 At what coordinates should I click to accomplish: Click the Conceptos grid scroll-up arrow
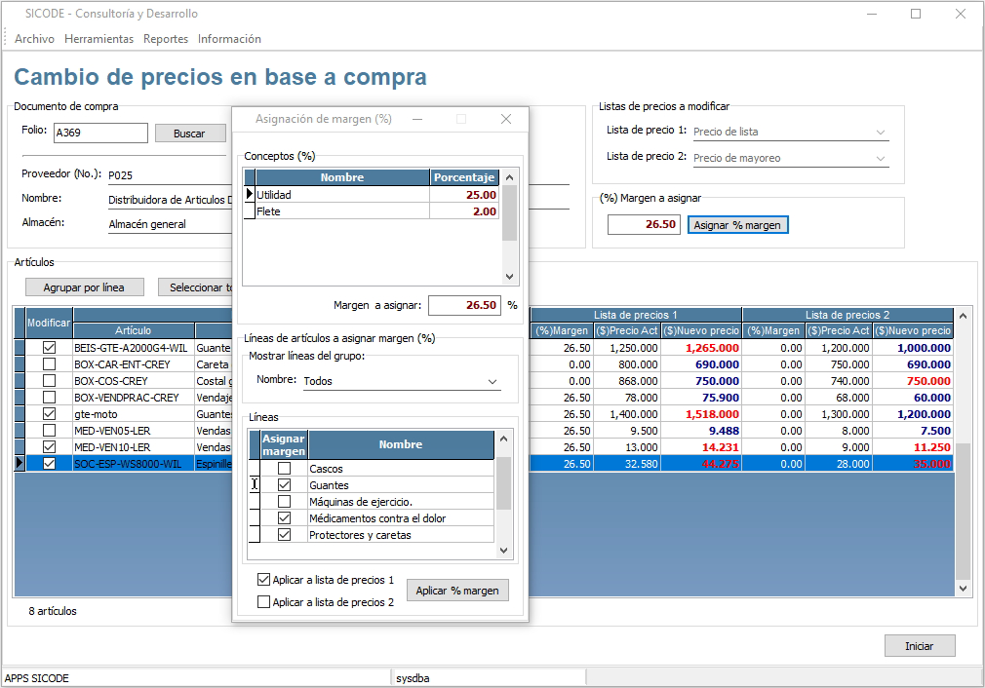pos(508,175)
